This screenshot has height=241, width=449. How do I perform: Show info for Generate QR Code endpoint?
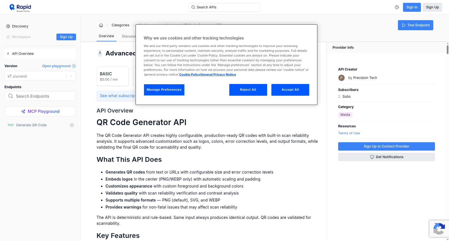coord(72,125)
